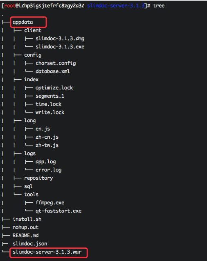Image resolution: width=207 pixels, height=261 pixels.
Task: Click the client folder entry
Action: click(x=33, y=30)
